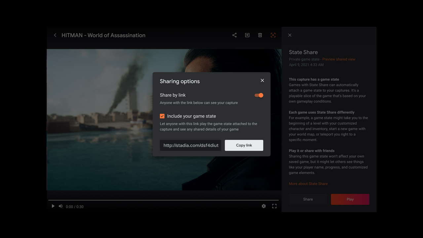Click the Include your game state label
The height and width of the screenshot is (238, 423).
pos(192,116)
